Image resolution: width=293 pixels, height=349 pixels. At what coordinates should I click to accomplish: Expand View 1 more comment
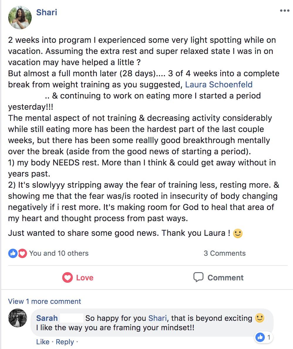(45, 301)
